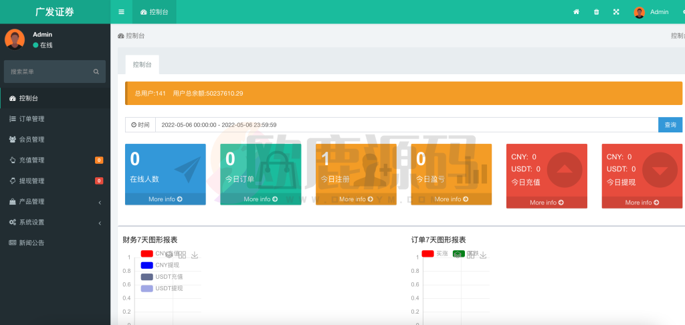This screenshot has height=325, width=685.
Task: Expand the 产品管理 sidebar menu
Action: point(55,201)
